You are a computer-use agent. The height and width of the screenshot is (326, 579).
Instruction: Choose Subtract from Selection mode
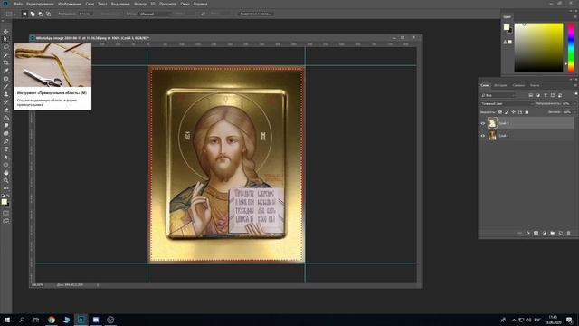pos(40,14)
